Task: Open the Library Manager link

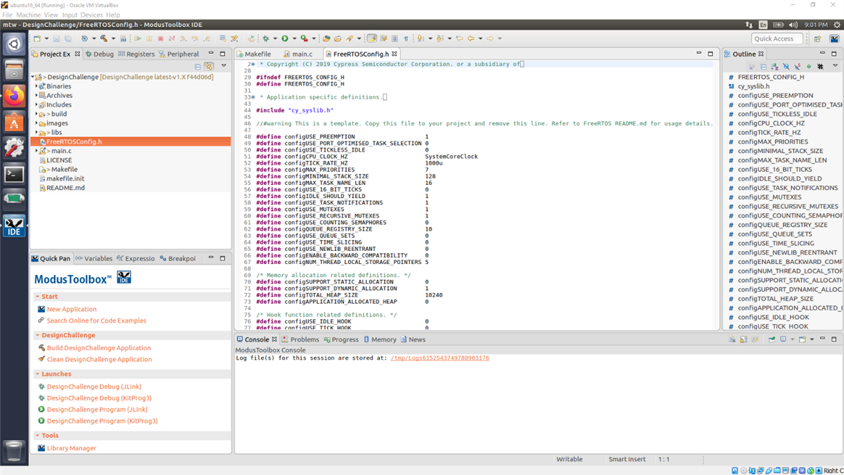Action: (71, 448)
